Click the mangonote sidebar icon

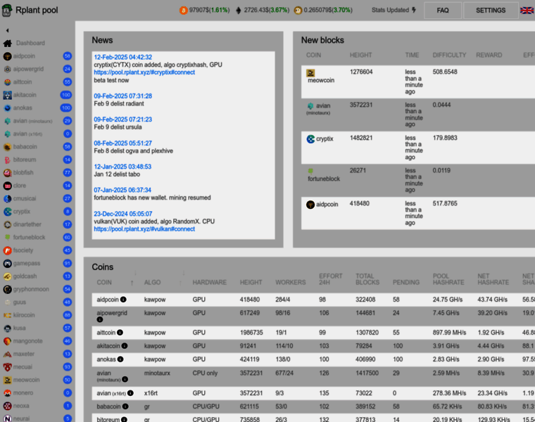pyautogui.click(x=7, y=341)
